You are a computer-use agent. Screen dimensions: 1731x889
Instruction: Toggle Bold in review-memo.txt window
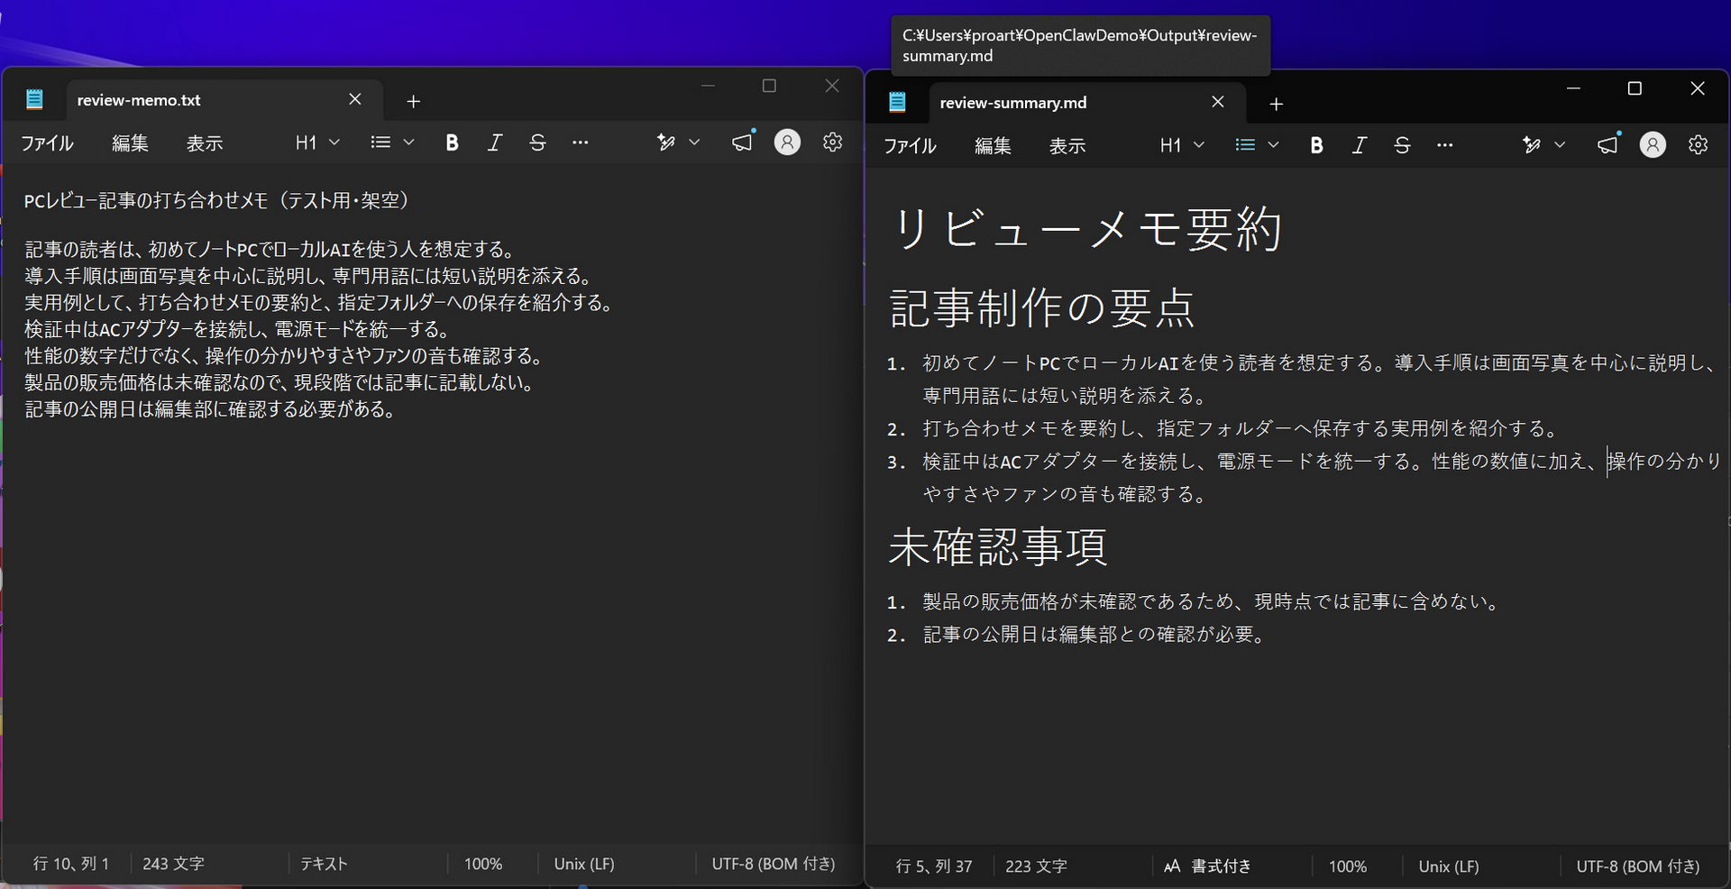click(452, 142)
